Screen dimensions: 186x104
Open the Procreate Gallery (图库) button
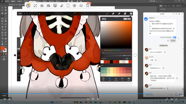20,14
